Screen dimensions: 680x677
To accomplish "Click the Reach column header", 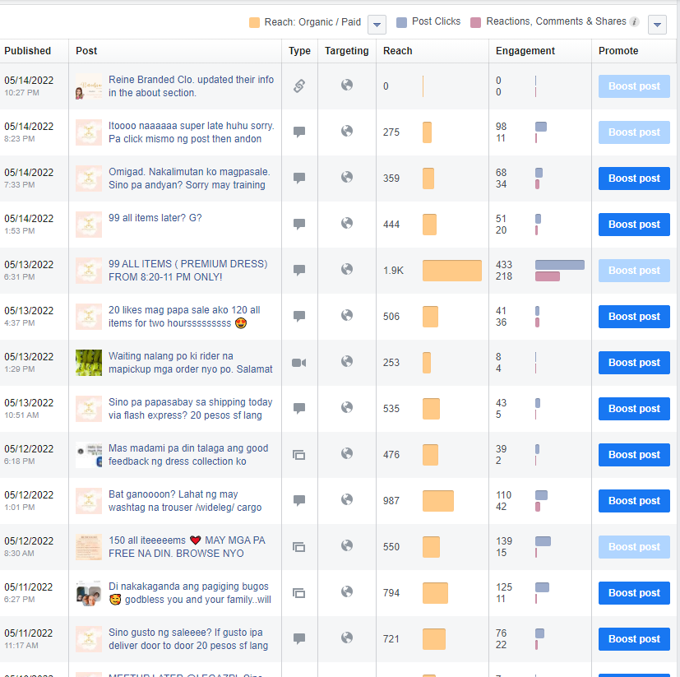I will 398,51.
